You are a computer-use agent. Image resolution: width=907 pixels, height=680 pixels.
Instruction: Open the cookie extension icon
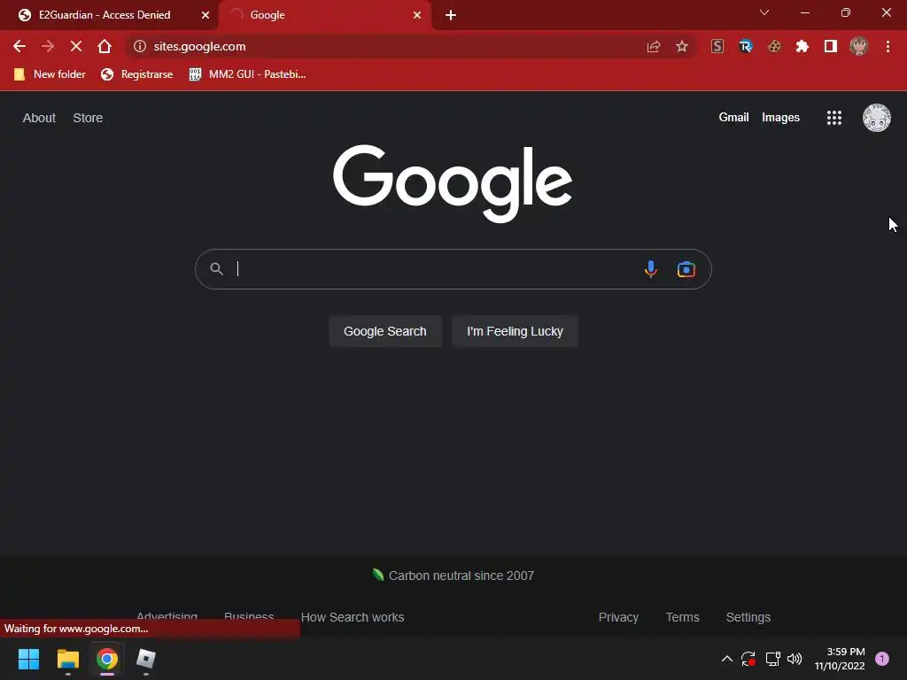[x=774, y=46]
